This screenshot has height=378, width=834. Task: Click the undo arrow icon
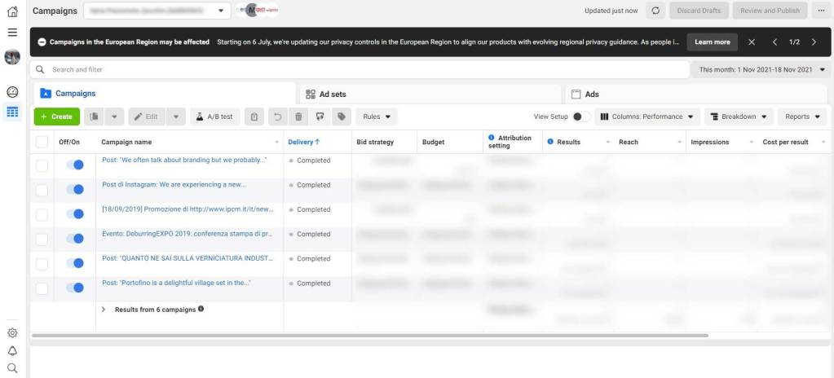point(277,116)
